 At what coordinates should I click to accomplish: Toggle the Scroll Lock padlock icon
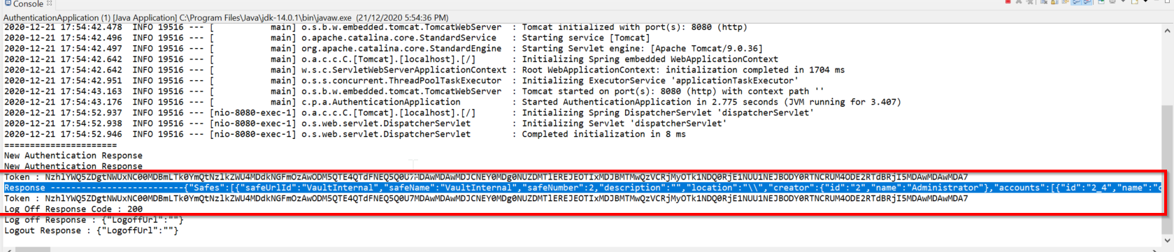coord(1054,2)
